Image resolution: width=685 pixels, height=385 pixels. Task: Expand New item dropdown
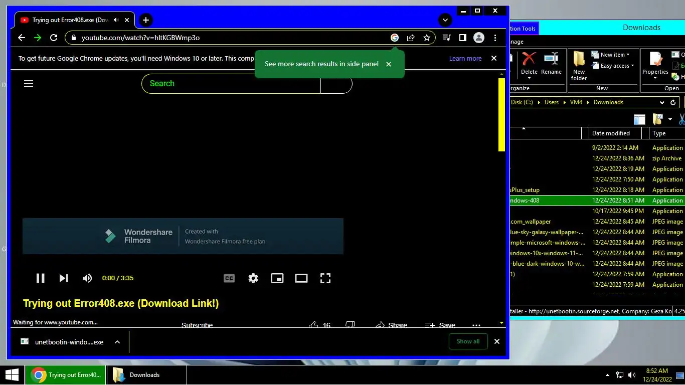pos(610,55)
